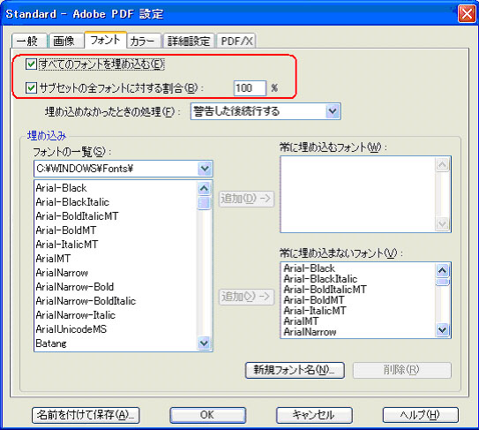
Task: Select Arial-BlackItalic in the font list
Action: point(72,202)
